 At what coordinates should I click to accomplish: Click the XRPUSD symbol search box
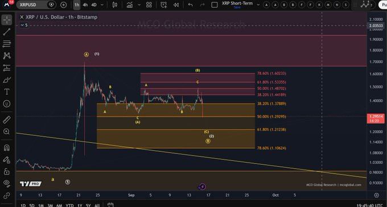point(36,5)
